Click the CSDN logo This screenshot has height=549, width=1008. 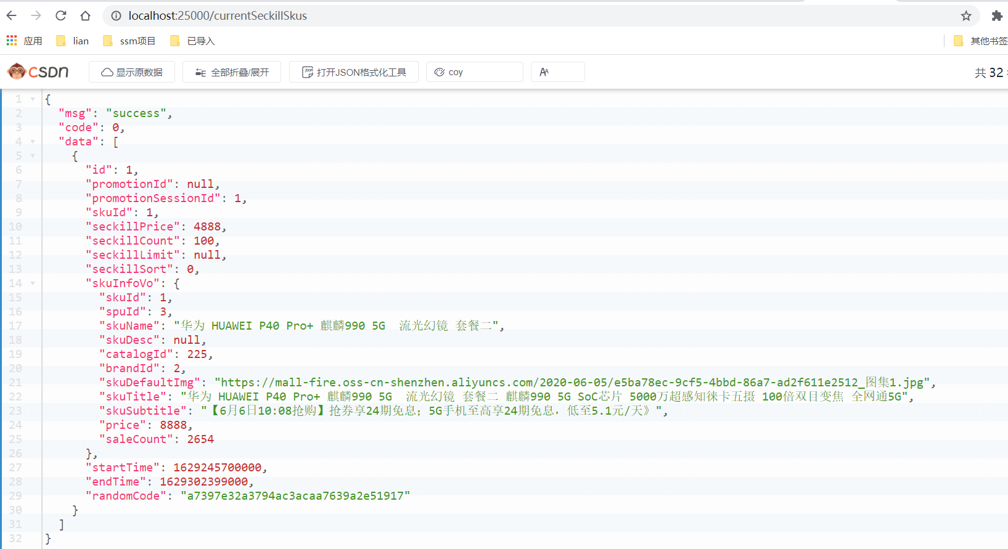(x=38, y=72)
